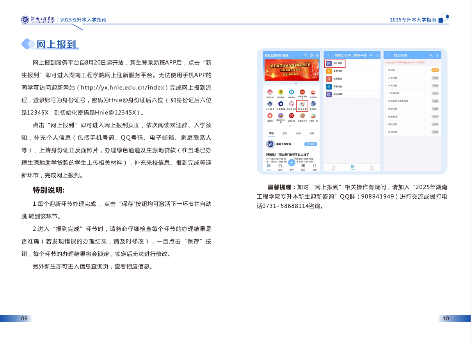
Task: Tap the status pill beside 报到完成
Action: coord(435,132)
